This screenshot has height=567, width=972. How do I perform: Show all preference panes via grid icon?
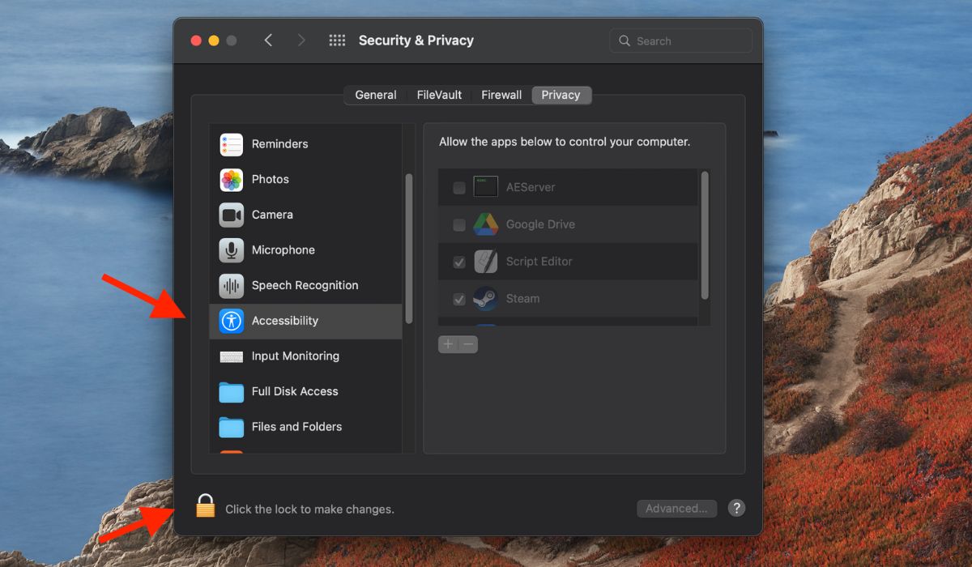pyautogui.click(x=337, y=39)
